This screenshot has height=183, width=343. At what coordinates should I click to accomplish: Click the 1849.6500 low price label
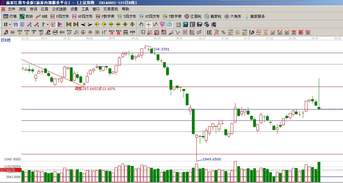[x=212, y=159]
